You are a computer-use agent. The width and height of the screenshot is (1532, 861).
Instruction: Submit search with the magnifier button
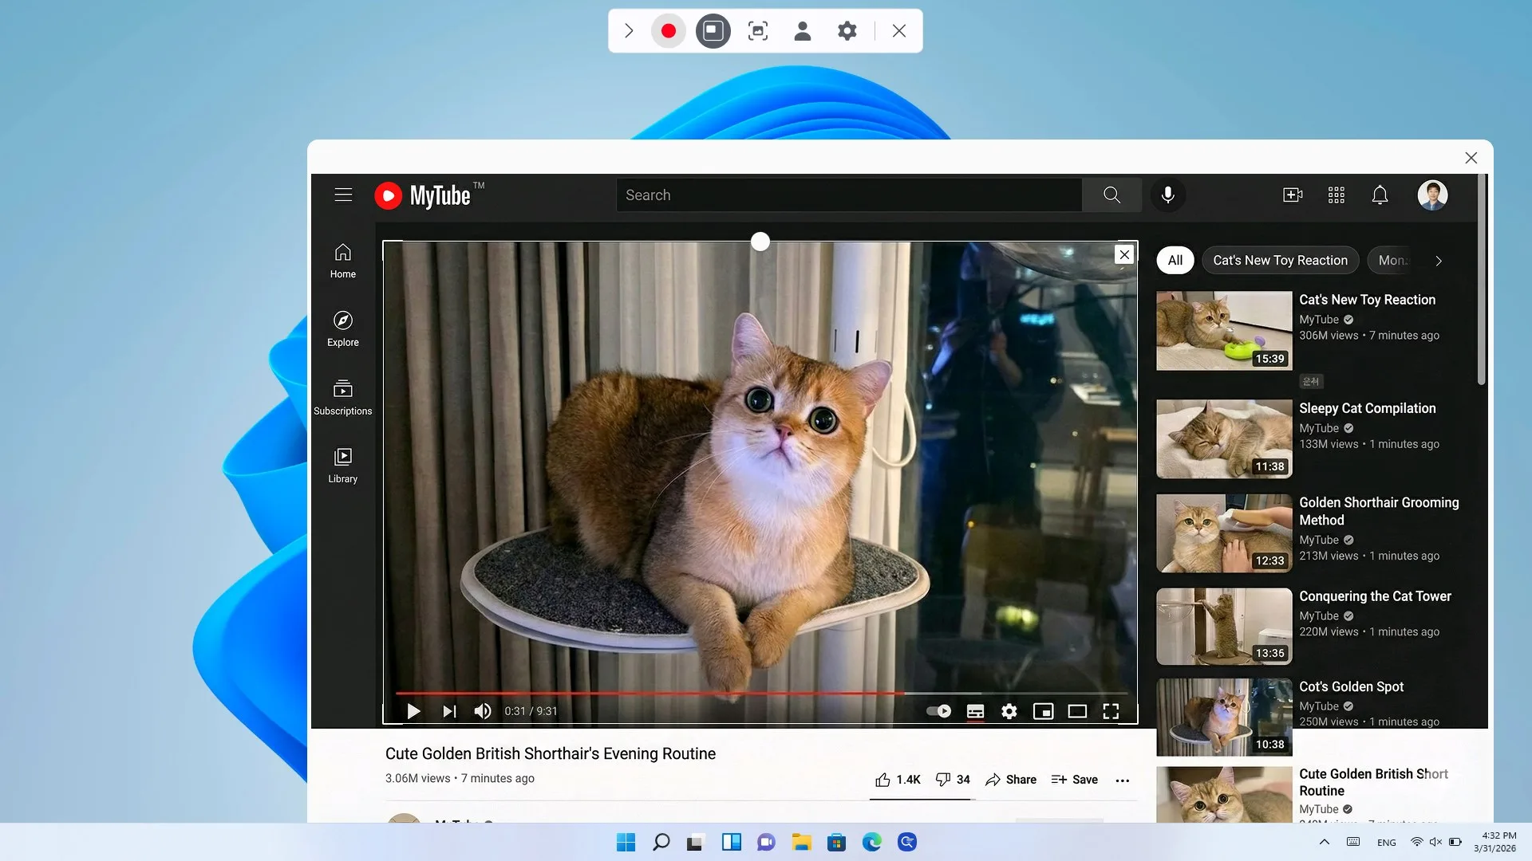pyautogui.click(x=1111, y=195)
